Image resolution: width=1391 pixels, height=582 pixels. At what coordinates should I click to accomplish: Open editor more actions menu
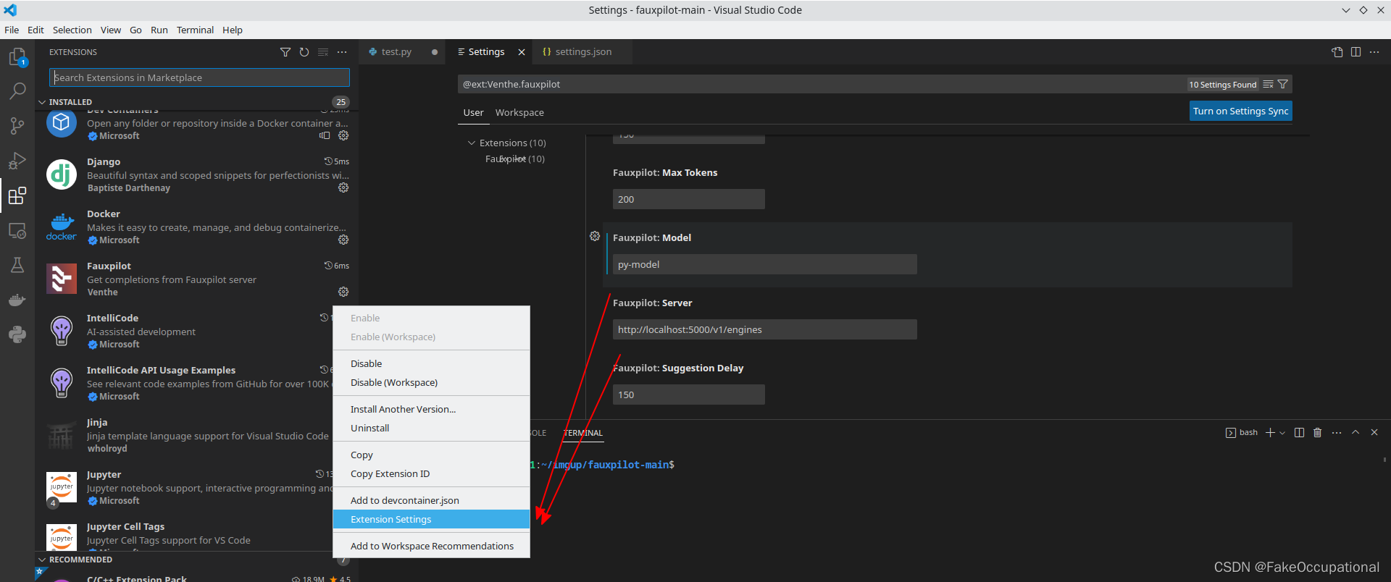point(1374,52)
